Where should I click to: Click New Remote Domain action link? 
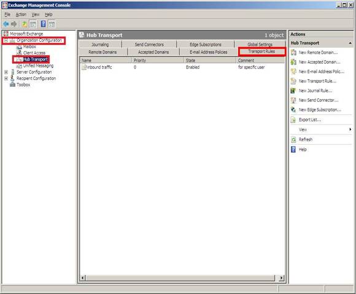318,52
